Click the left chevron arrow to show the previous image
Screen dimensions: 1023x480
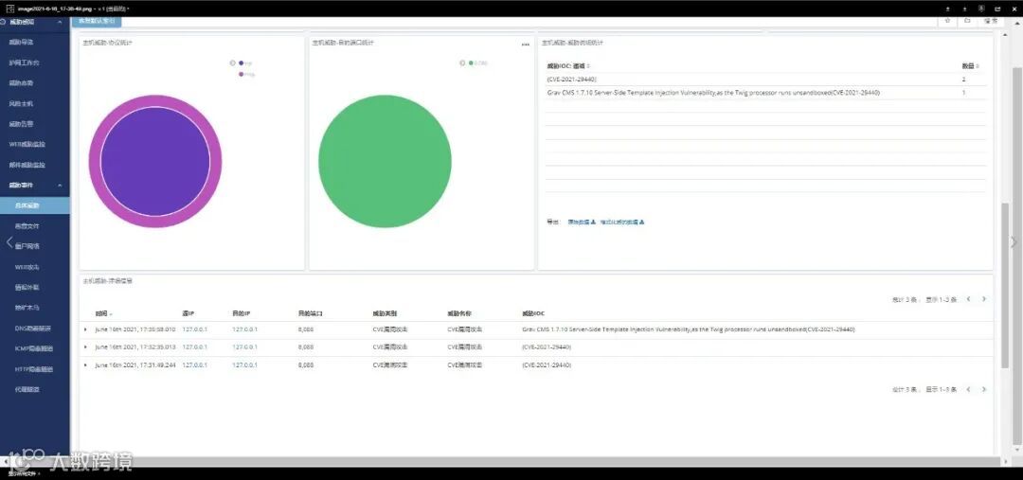pyautogui.click(x=9, y=242)
